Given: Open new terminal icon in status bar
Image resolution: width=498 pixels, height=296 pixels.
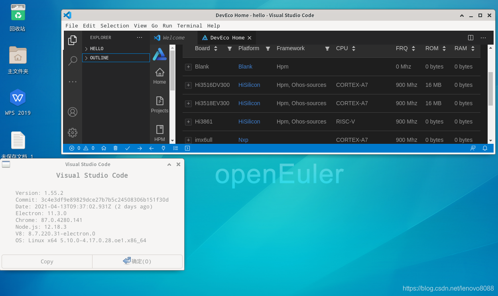Looking at the screenshot, I should tap(187, 148).
